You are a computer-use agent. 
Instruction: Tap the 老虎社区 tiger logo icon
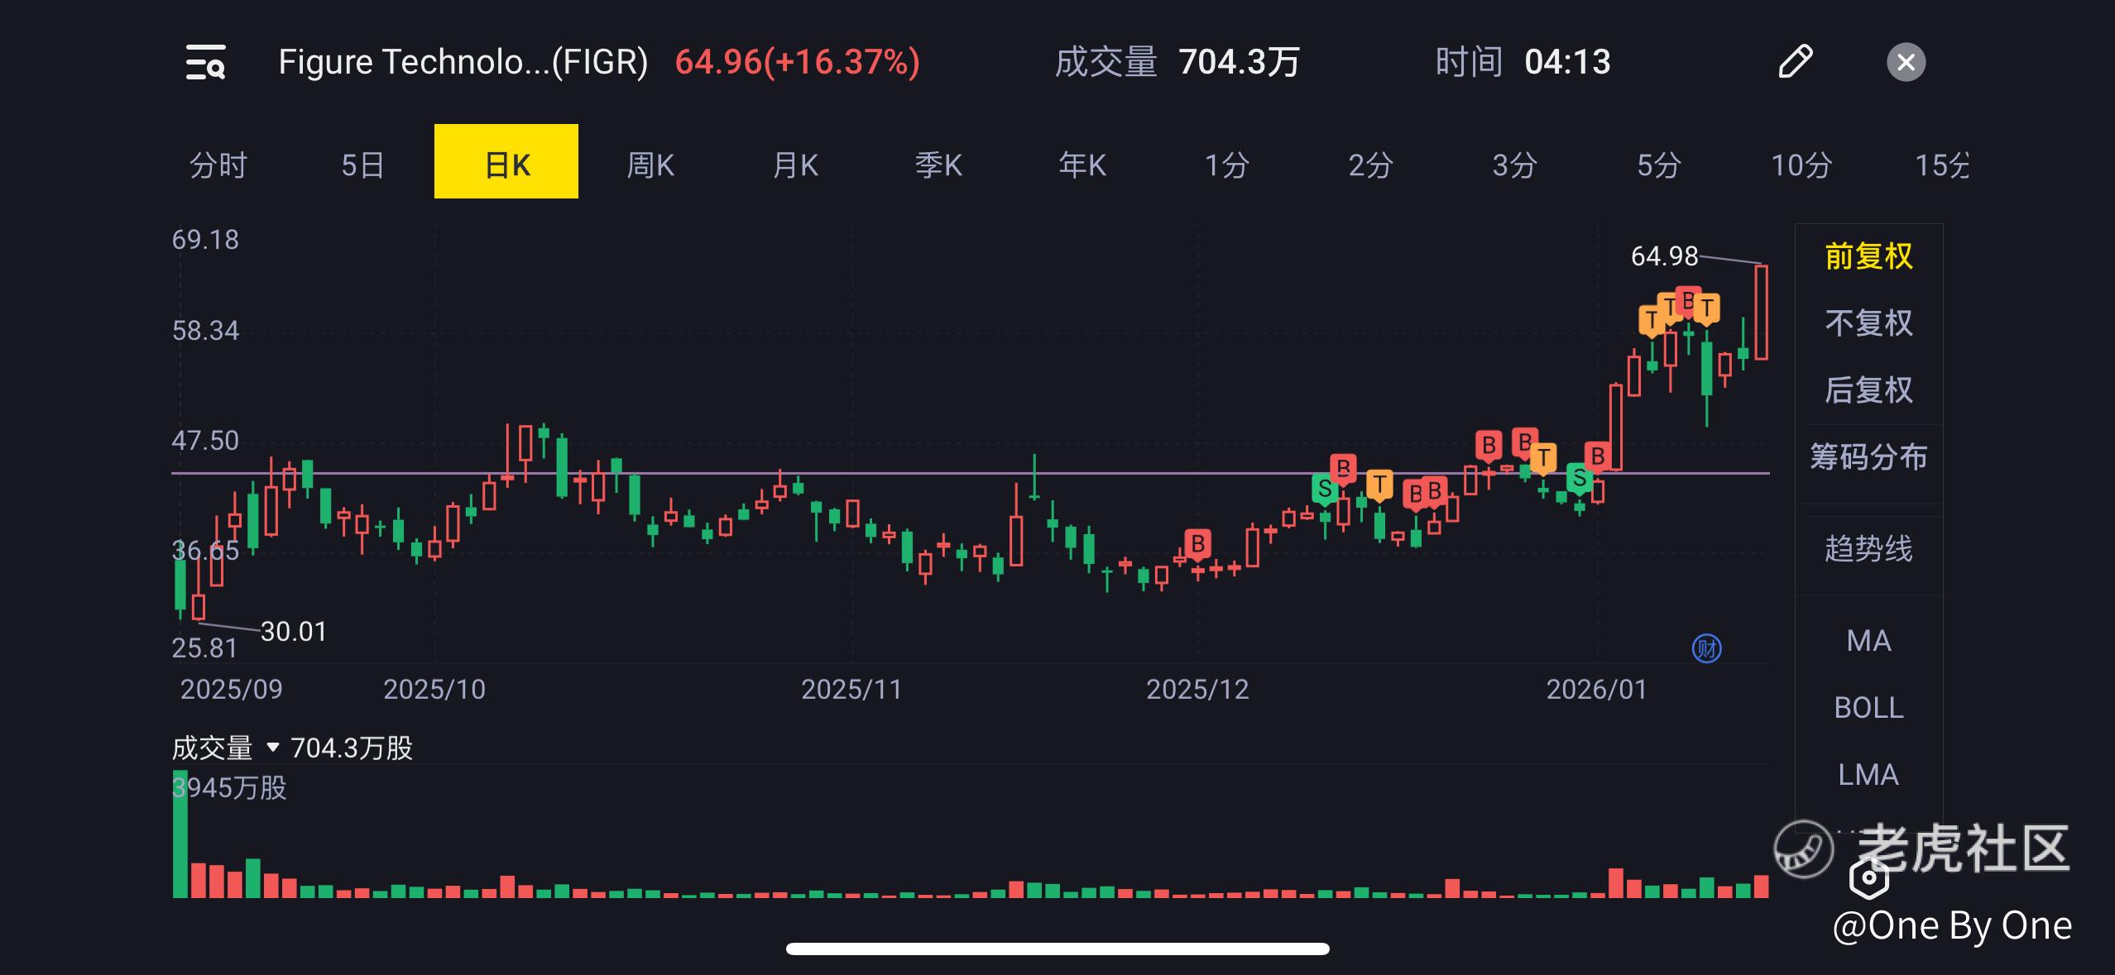pos(1803,849)
